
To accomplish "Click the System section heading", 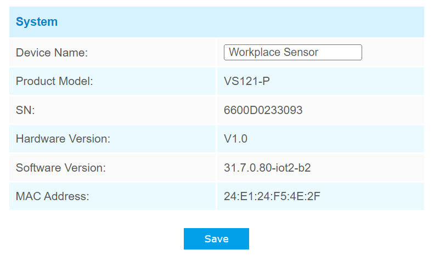I will [37, 22].
